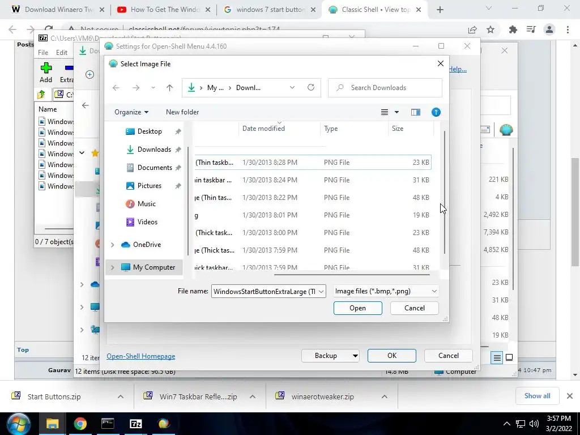Open Edit menu in 7-Zip window

coord(61,53)
